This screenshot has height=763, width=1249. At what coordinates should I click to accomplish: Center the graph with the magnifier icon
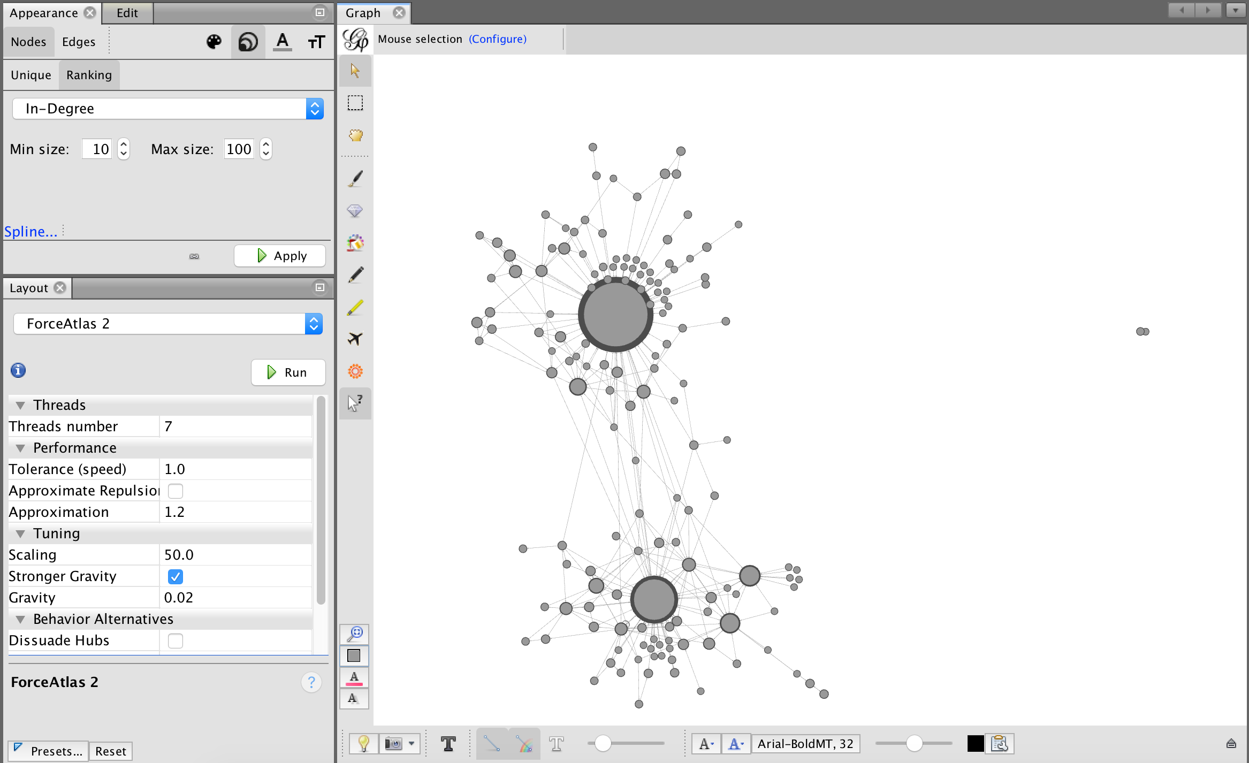[355, 634]
